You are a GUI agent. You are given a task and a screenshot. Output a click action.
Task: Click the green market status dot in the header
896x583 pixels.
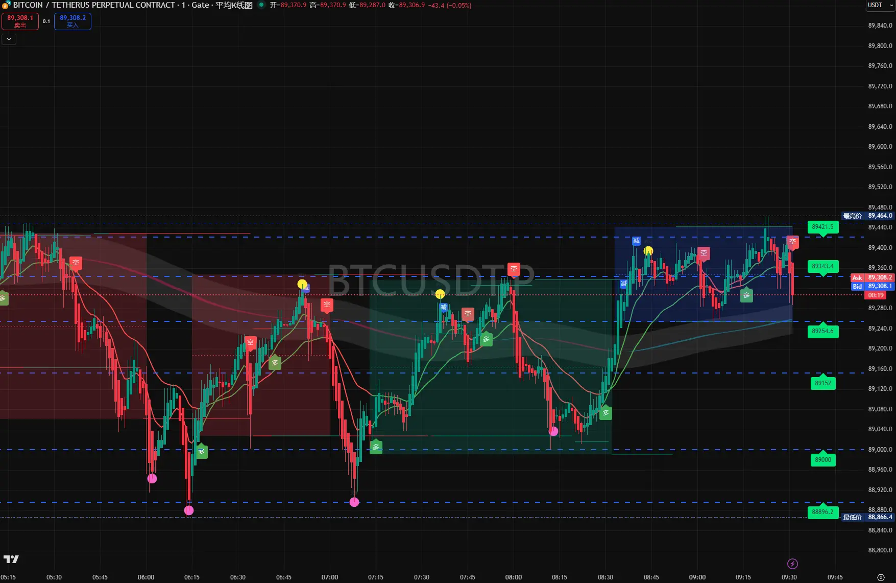click(x=261, y=5)
